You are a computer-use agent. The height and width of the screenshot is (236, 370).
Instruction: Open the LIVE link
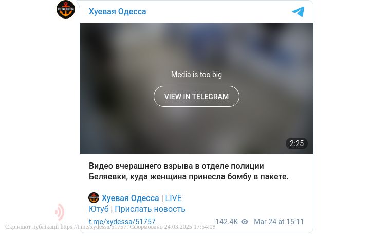click(x=174, y=198)
